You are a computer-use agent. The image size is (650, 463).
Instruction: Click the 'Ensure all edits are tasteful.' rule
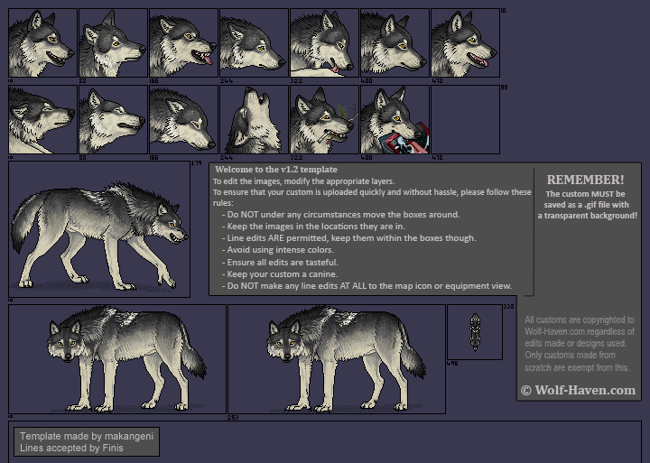[280, 262]
